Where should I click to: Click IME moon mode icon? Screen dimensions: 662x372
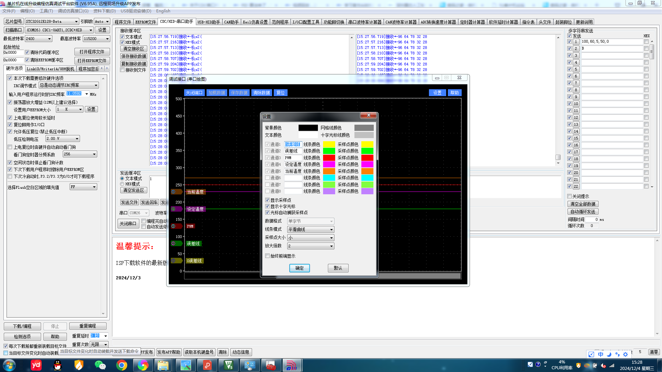tap(609, 354)
